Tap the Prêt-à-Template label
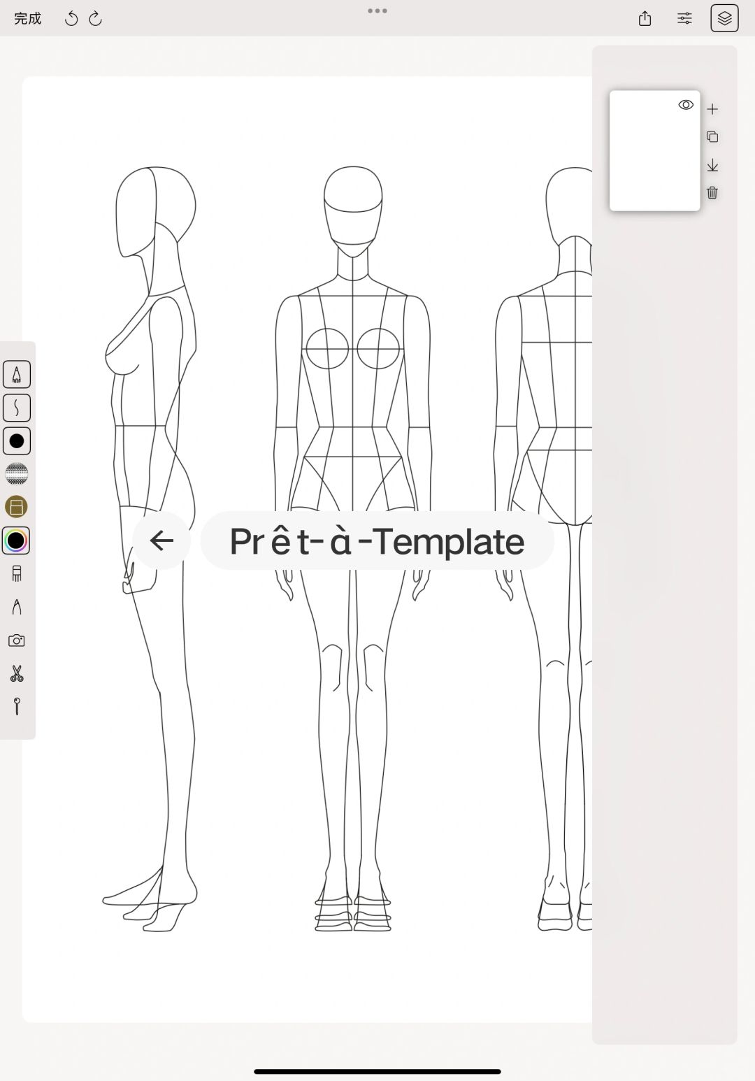 click(x=377, y=540)
